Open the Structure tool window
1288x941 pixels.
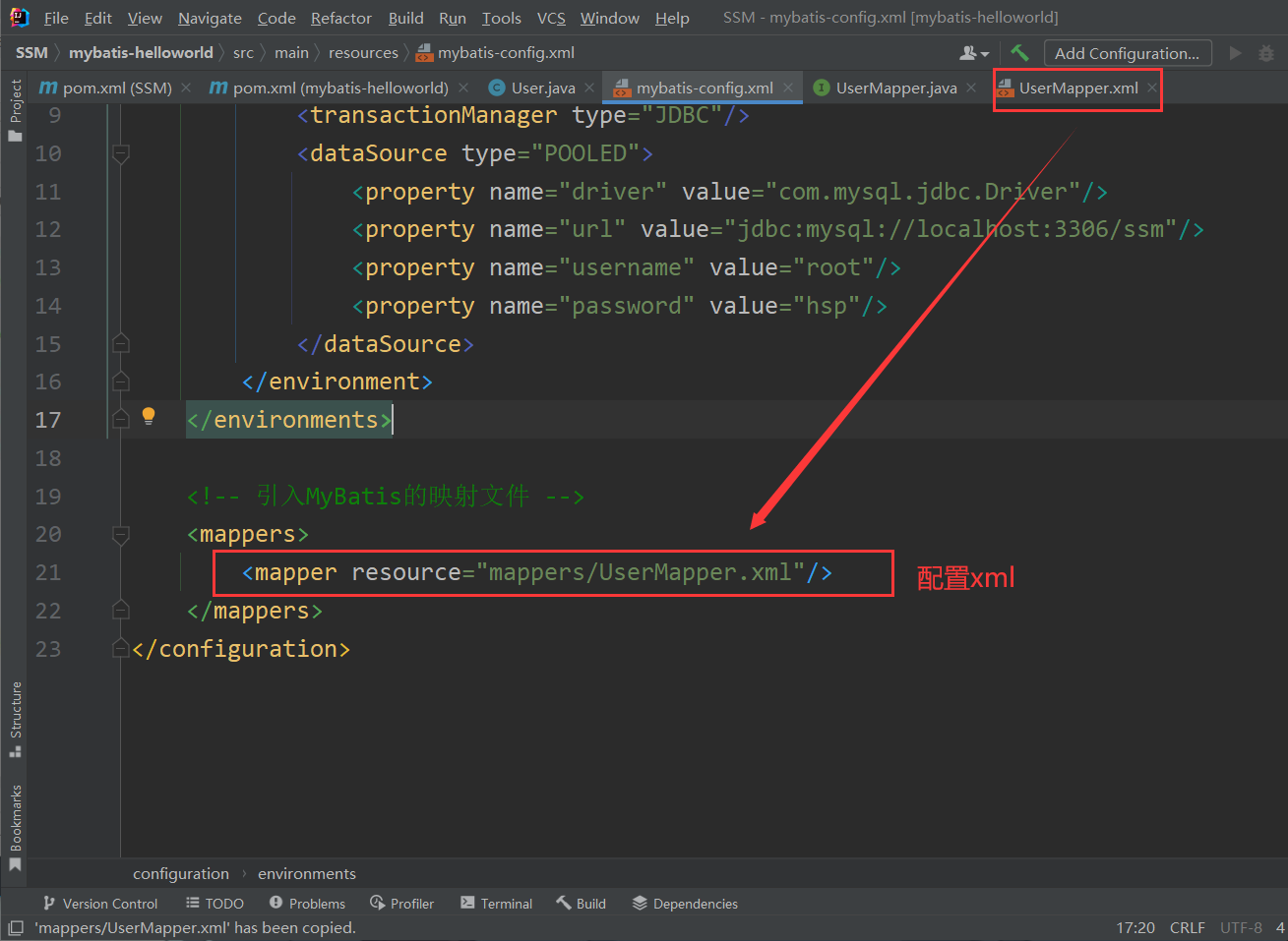click(15, 719)
